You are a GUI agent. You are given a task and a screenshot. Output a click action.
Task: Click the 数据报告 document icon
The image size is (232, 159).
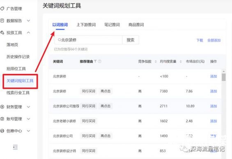[2, 21]
